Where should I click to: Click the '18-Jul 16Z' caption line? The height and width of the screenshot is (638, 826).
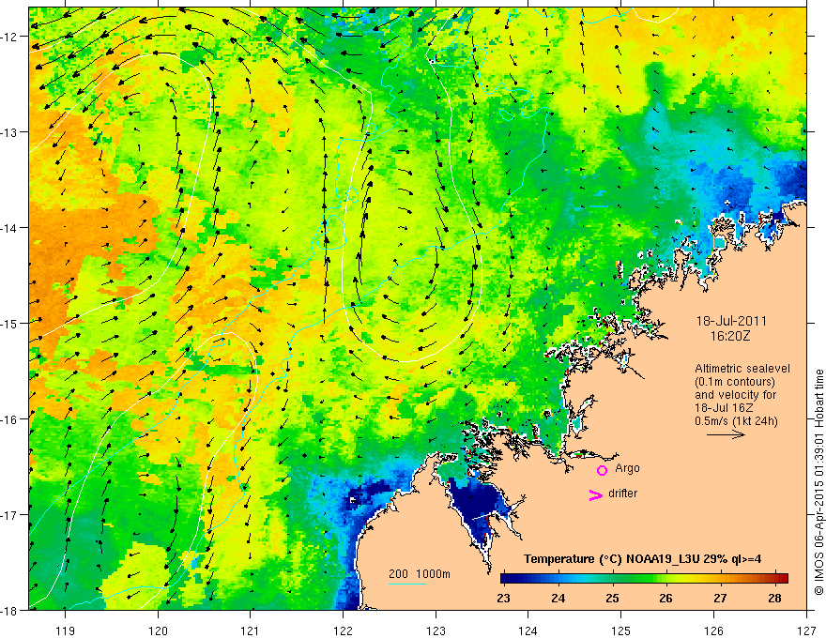pyautogui.click(x=724, y=408)
